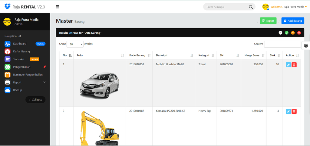The width and height of the screenshot is (310, 146).
Task: Delete the Komatsu PC200 row
Action: tap(294, 111)
